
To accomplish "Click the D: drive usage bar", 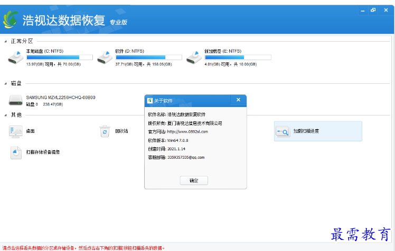I will [148, 57].
